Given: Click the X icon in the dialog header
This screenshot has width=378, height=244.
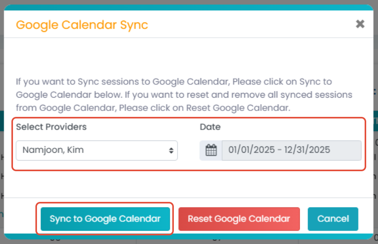Looking at the screenshot, I should point(360,24).
